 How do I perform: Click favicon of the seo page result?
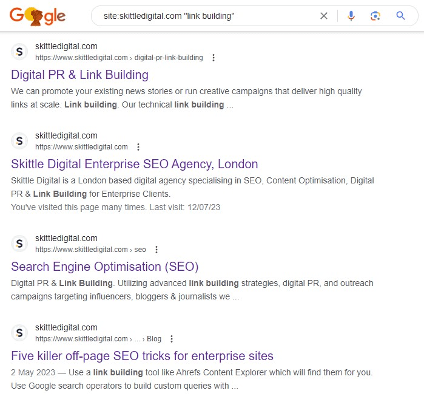(19, 244)
